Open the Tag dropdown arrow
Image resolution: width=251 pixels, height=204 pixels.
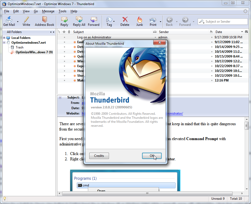[114, 22]
